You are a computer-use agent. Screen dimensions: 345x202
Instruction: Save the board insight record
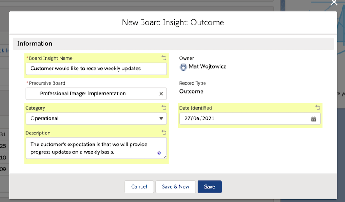(210, 187)
